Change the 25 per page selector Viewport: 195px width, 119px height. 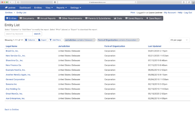[x=179, y=40]
